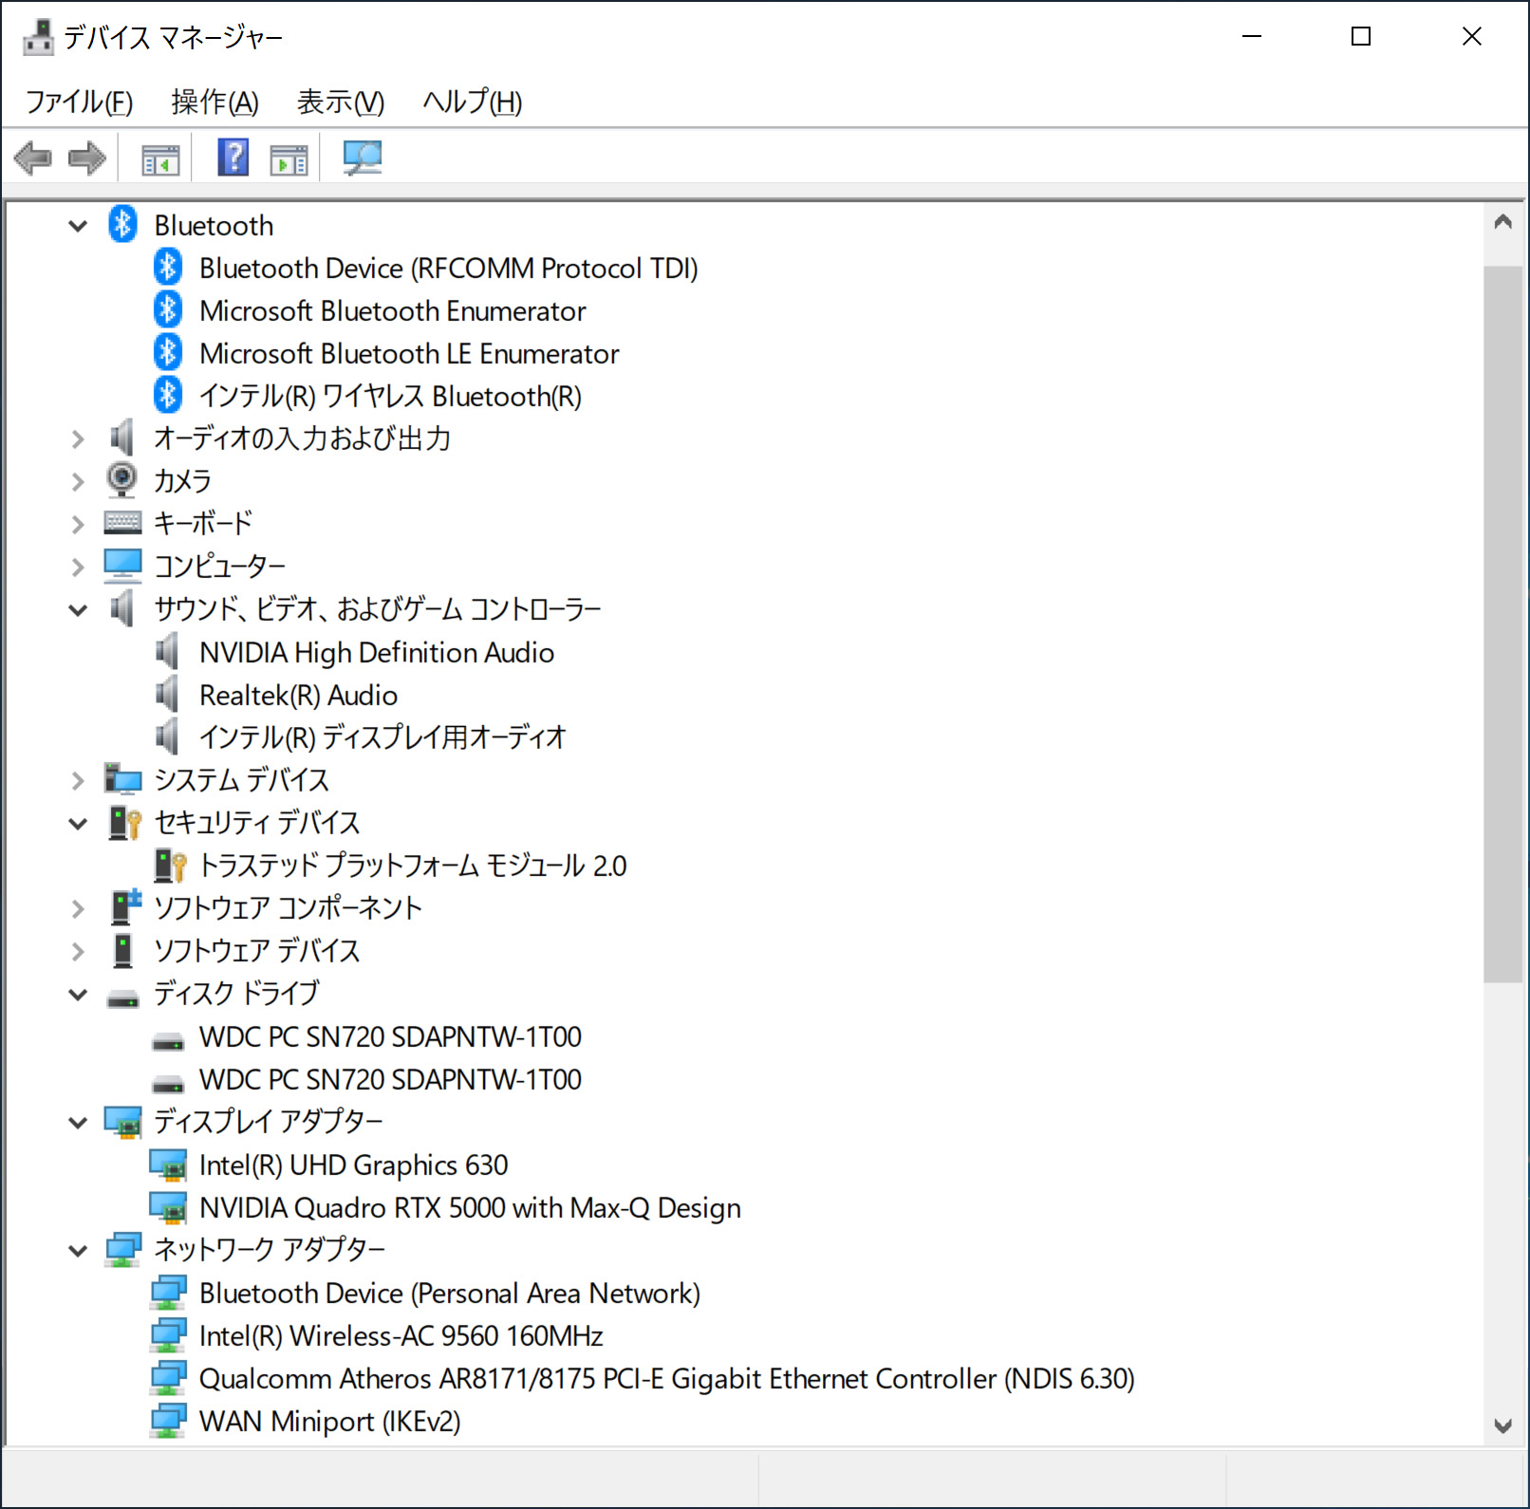Select the NVIDIA Quadro RTX 5000 device icon
The width and height of the screenshot is (1530, 1509).
click(169, 1206)
